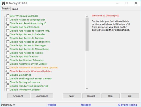Viewport: 141px width, 107px height.
Task: Apply the selected tweaks
Action: [72, 96]
